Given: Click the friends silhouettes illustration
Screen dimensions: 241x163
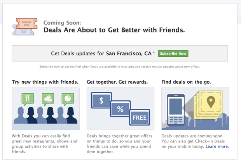Looking at the screenshot, I should (45, 109).
